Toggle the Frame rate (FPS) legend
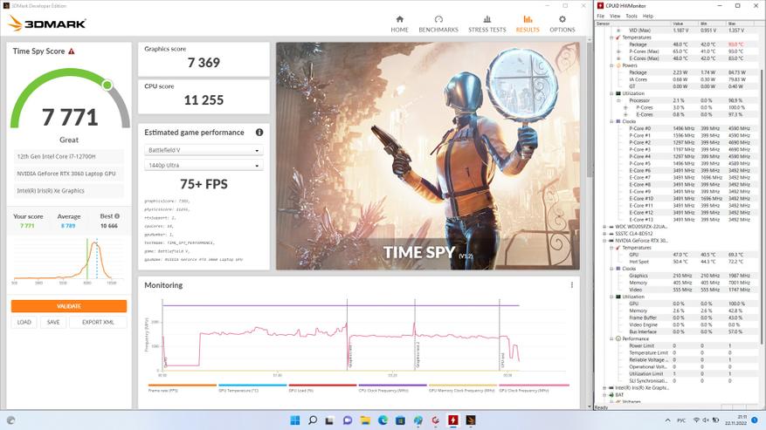 [183, 388]
